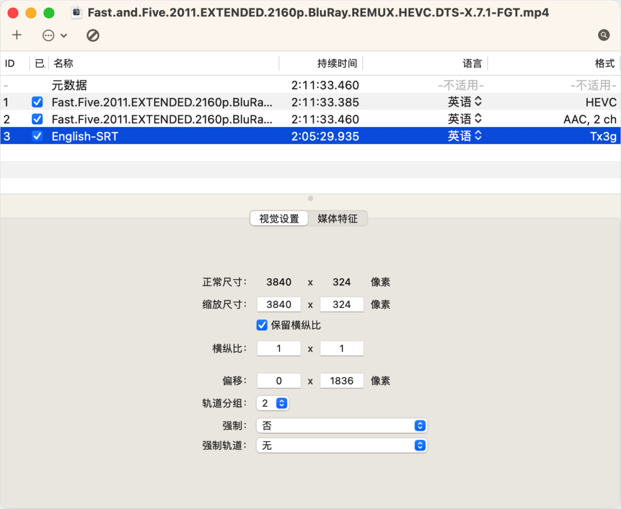Image resolution: width=621 pixels, height=509 pixels.
Task: Open language dropdown for HEVC track
Action: [x=464, y=102]
